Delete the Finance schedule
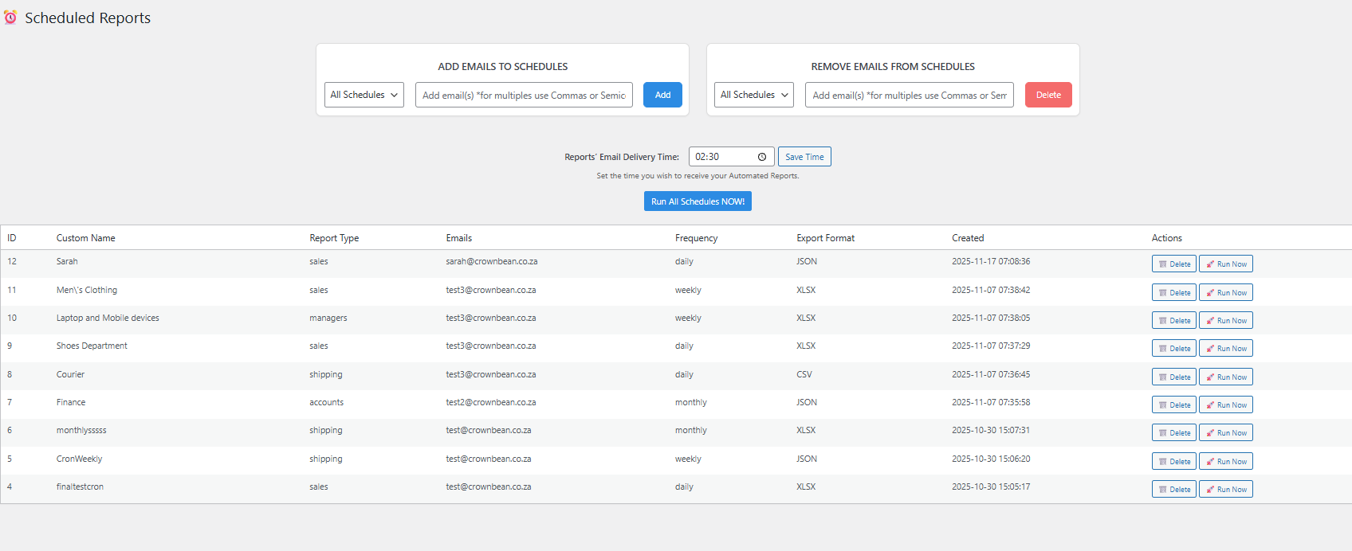 point(1173,404)
